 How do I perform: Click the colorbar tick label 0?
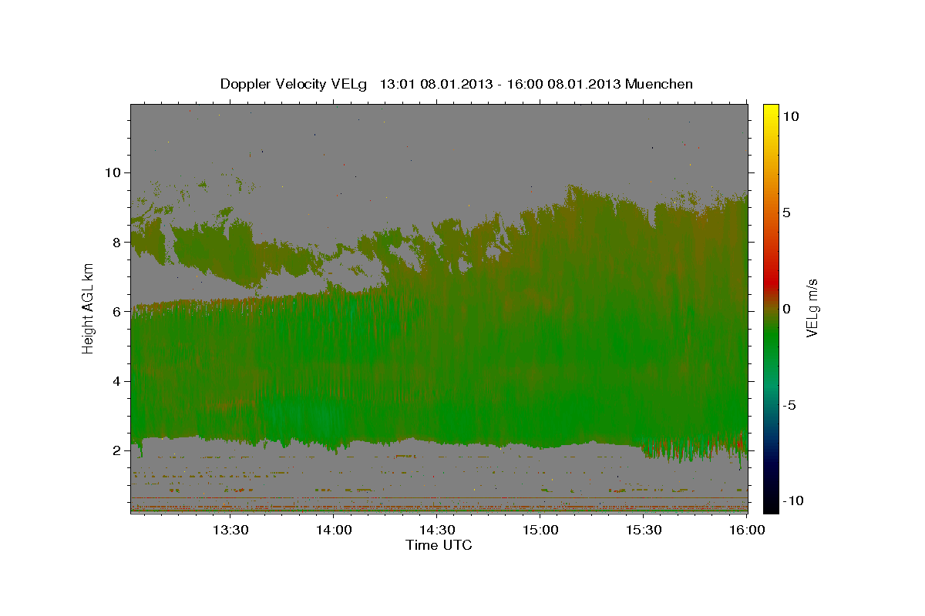point(786,309)
